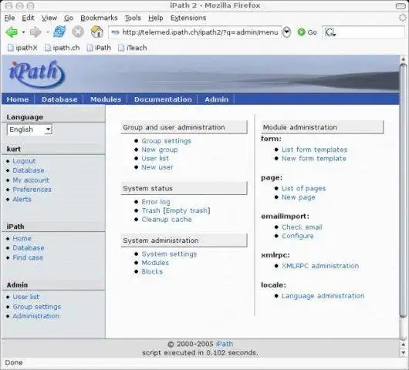Open the Tools menu
409x370 pixels.
pyautogui.click(x=133, y=18)
